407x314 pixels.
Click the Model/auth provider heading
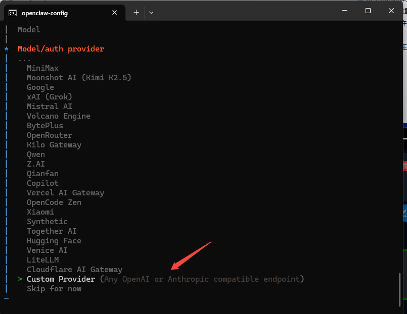point(61,49)
